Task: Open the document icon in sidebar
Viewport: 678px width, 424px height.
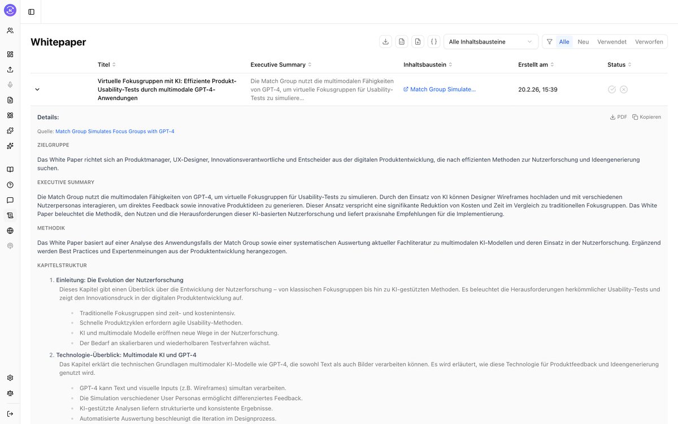Action: click(10, 100)
